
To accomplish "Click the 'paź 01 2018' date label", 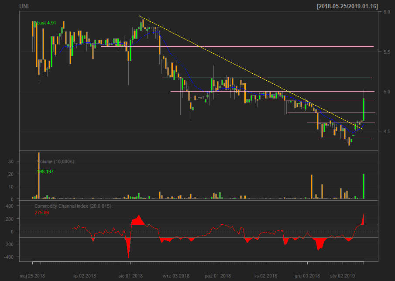I will pyautogui.click(x=218, y=276).
